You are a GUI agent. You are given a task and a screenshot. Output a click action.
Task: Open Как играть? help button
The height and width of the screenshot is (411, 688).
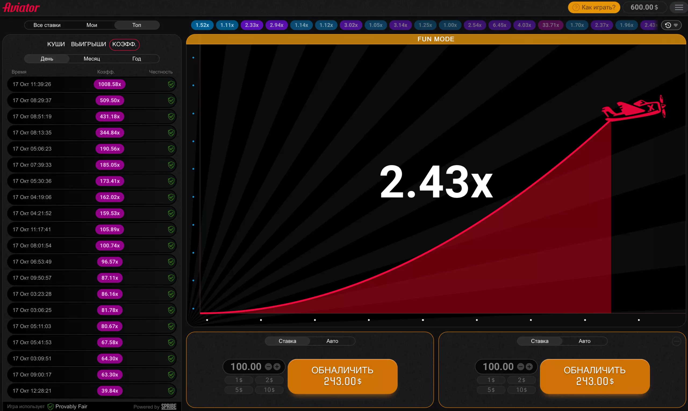point(594,8)
